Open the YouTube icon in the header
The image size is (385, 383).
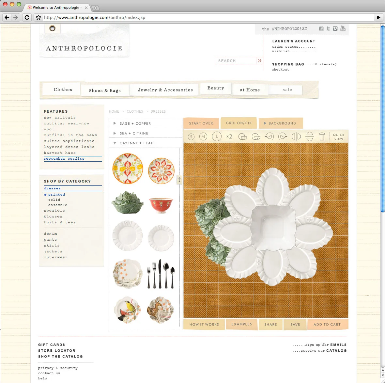(343, 28)
